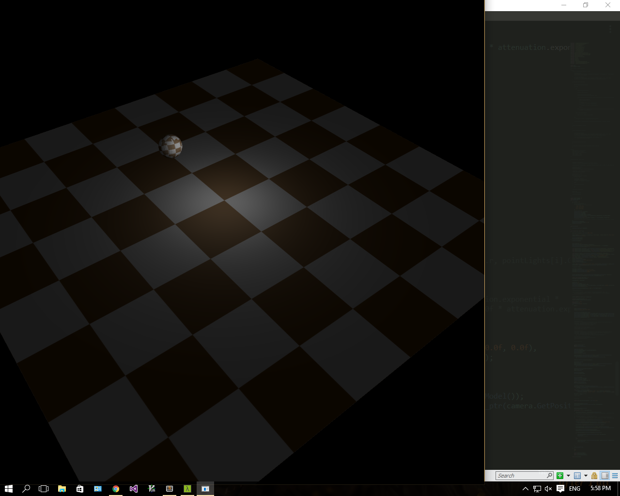Click the blue numbered page icon
The width and height of the screenshot is (620, 496).
coord(577,476)
